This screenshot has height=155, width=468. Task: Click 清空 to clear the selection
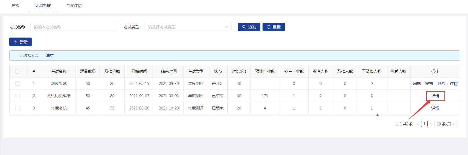click(50, 56)
